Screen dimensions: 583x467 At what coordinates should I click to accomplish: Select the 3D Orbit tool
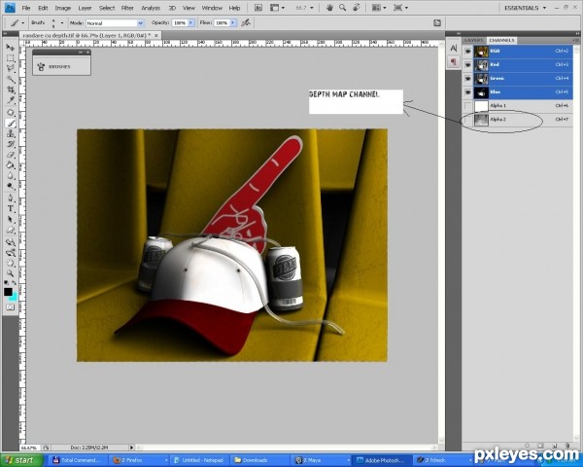(x=11, y=253)
